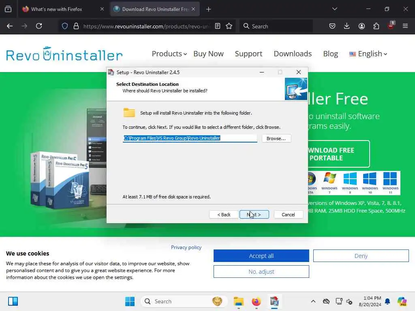Image resolution: width=415 pixels, height=311 pixels.
Task: Select the Download Revo Uninstaller tab
Action: coord(154,9)
